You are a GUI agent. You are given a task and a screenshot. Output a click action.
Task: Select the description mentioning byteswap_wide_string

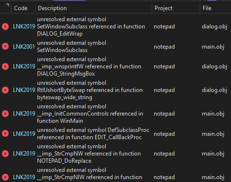pos(90,90)
